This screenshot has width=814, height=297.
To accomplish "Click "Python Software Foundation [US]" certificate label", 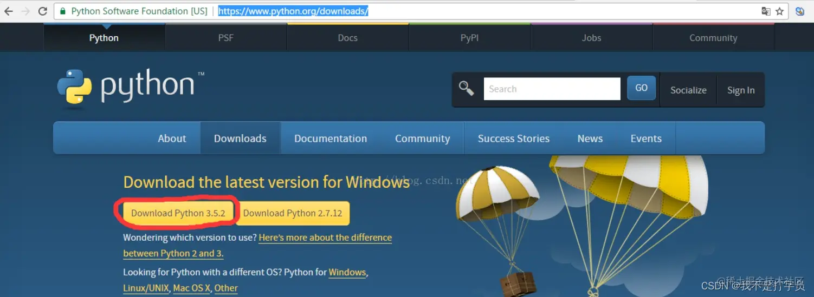I will 139,11.
